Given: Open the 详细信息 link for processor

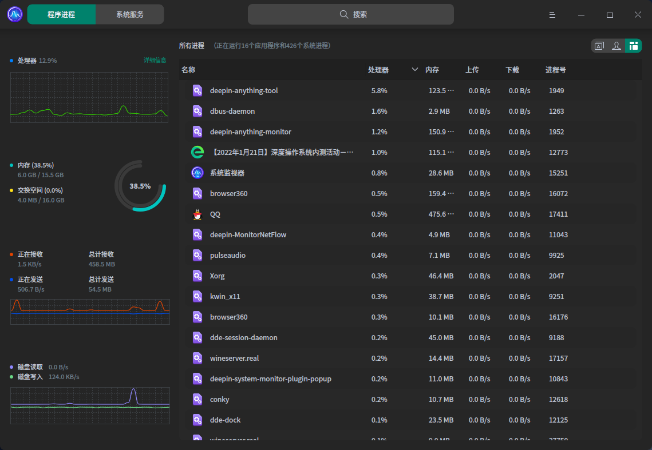Looking at the screenshot, I should point(155,60).
